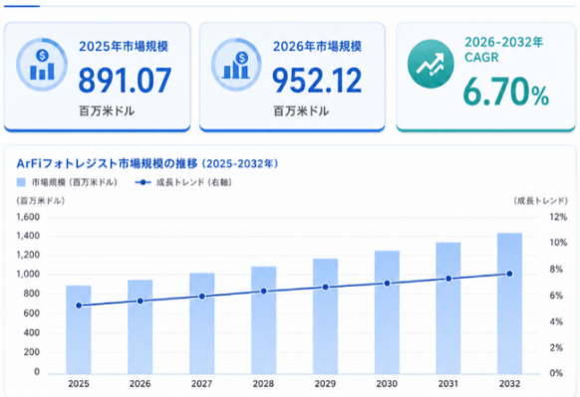580x397 pixels.
Task: Click the 2026-2032年 CAGR heading
Action: 504,50
